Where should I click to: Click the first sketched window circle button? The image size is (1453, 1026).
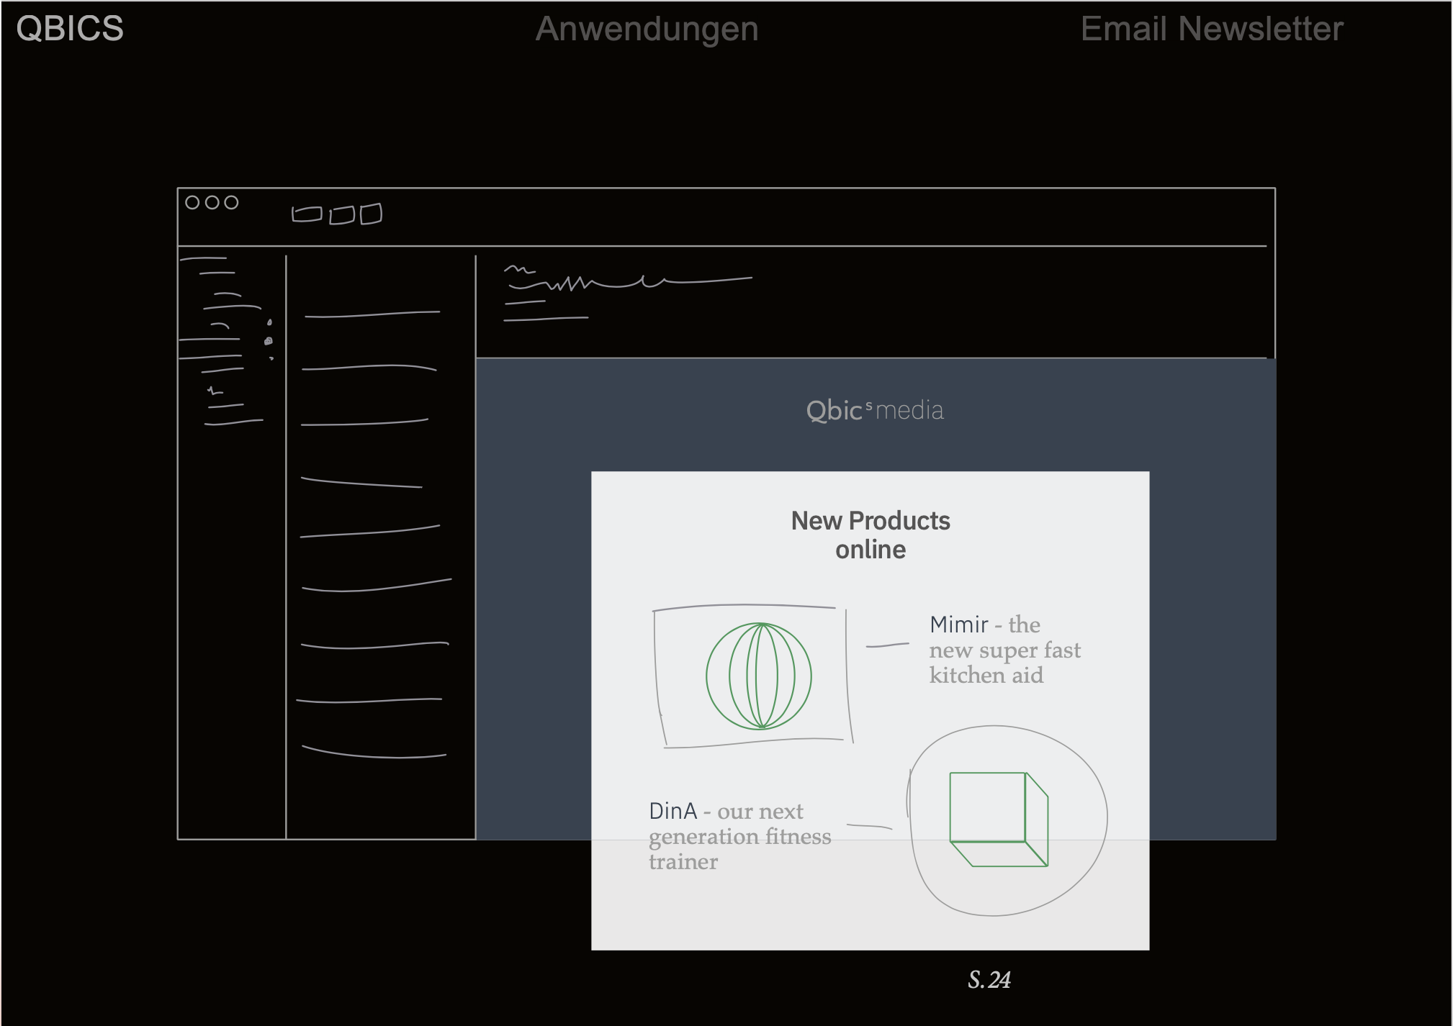(192, 203)
